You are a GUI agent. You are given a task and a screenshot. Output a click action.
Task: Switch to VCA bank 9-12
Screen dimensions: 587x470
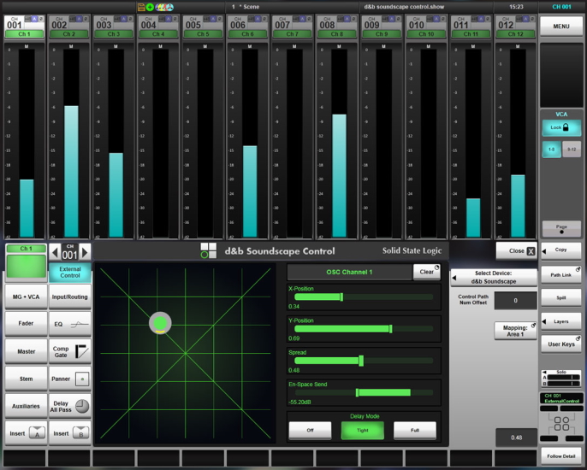tap(572, 150)
